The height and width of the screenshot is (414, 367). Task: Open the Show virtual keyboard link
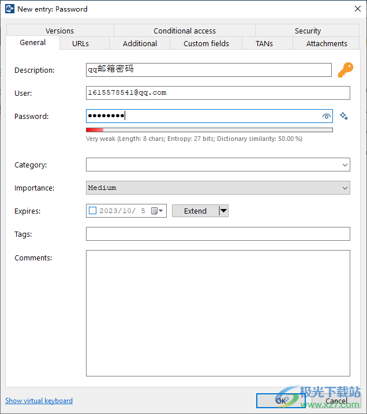(x=39, y=401)
